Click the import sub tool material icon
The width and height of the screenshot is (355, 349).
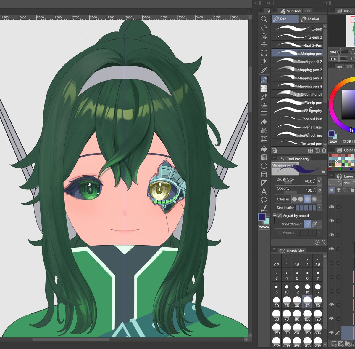tap(310, 151)
